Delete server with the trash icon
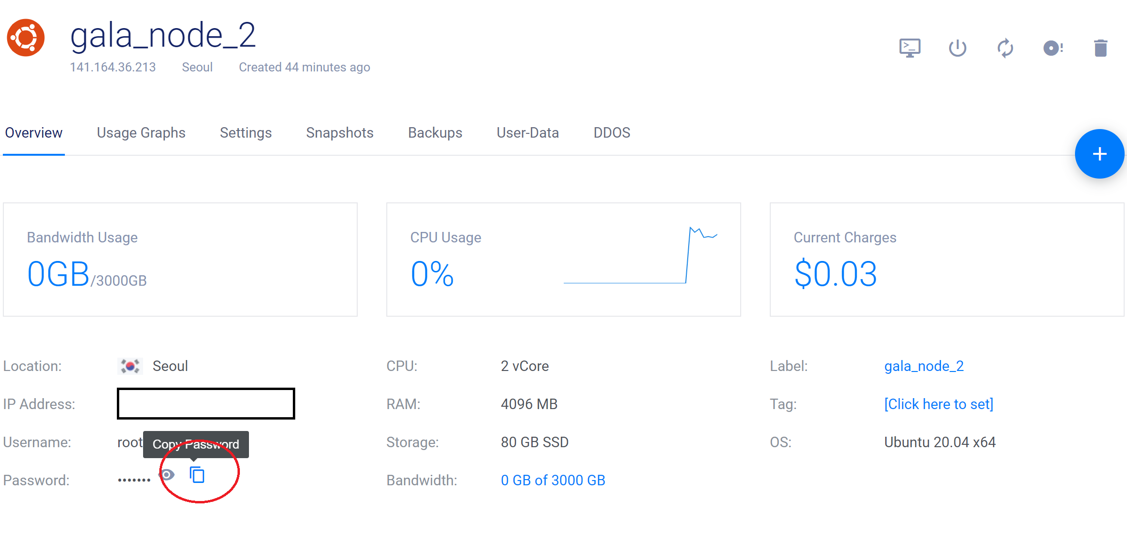This screenshot has height=551, width=1127. [1100, 48]
